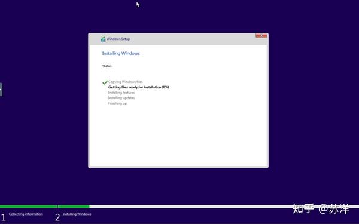
Task: Select 'Copying Windows files' status line
Action: (126, 82)
